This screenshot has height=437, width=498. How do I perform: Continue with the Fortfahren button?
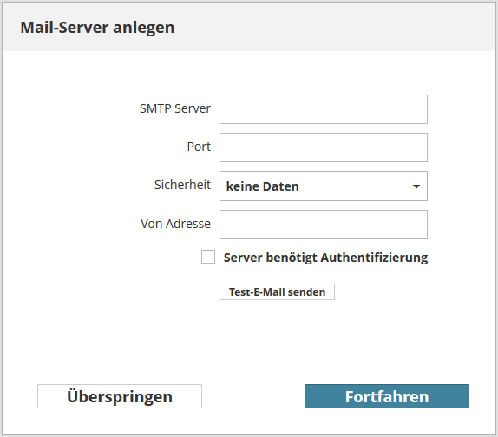pyautogui.click(x=387, y=396)
